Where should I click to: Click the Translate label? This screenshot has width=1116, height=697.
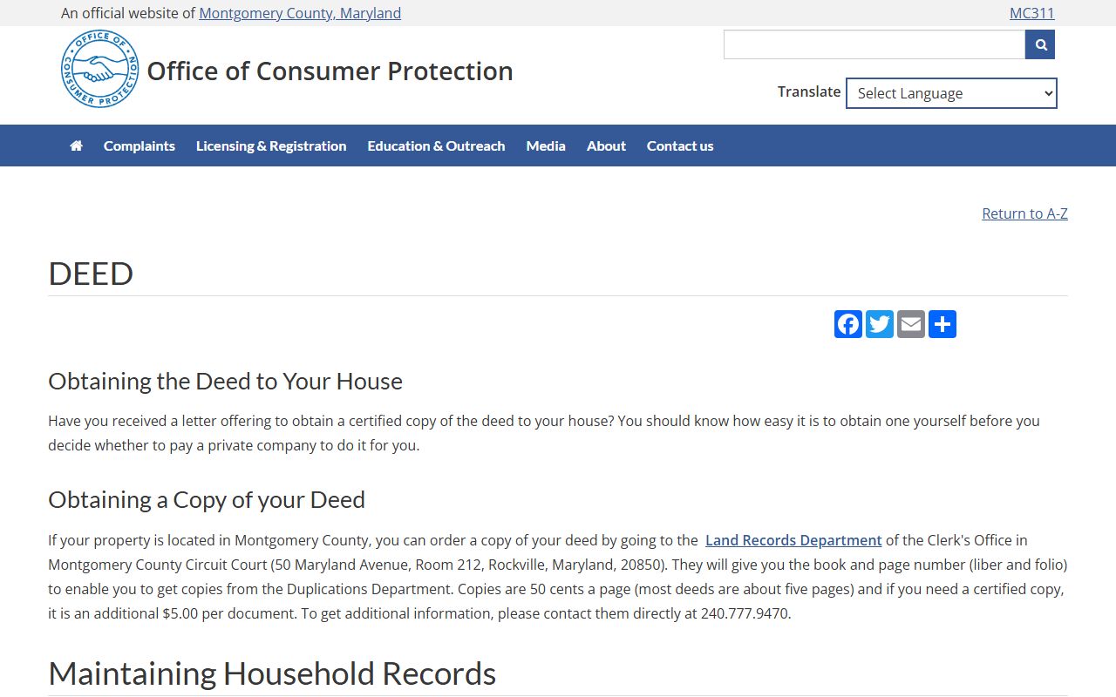point(809,91)
